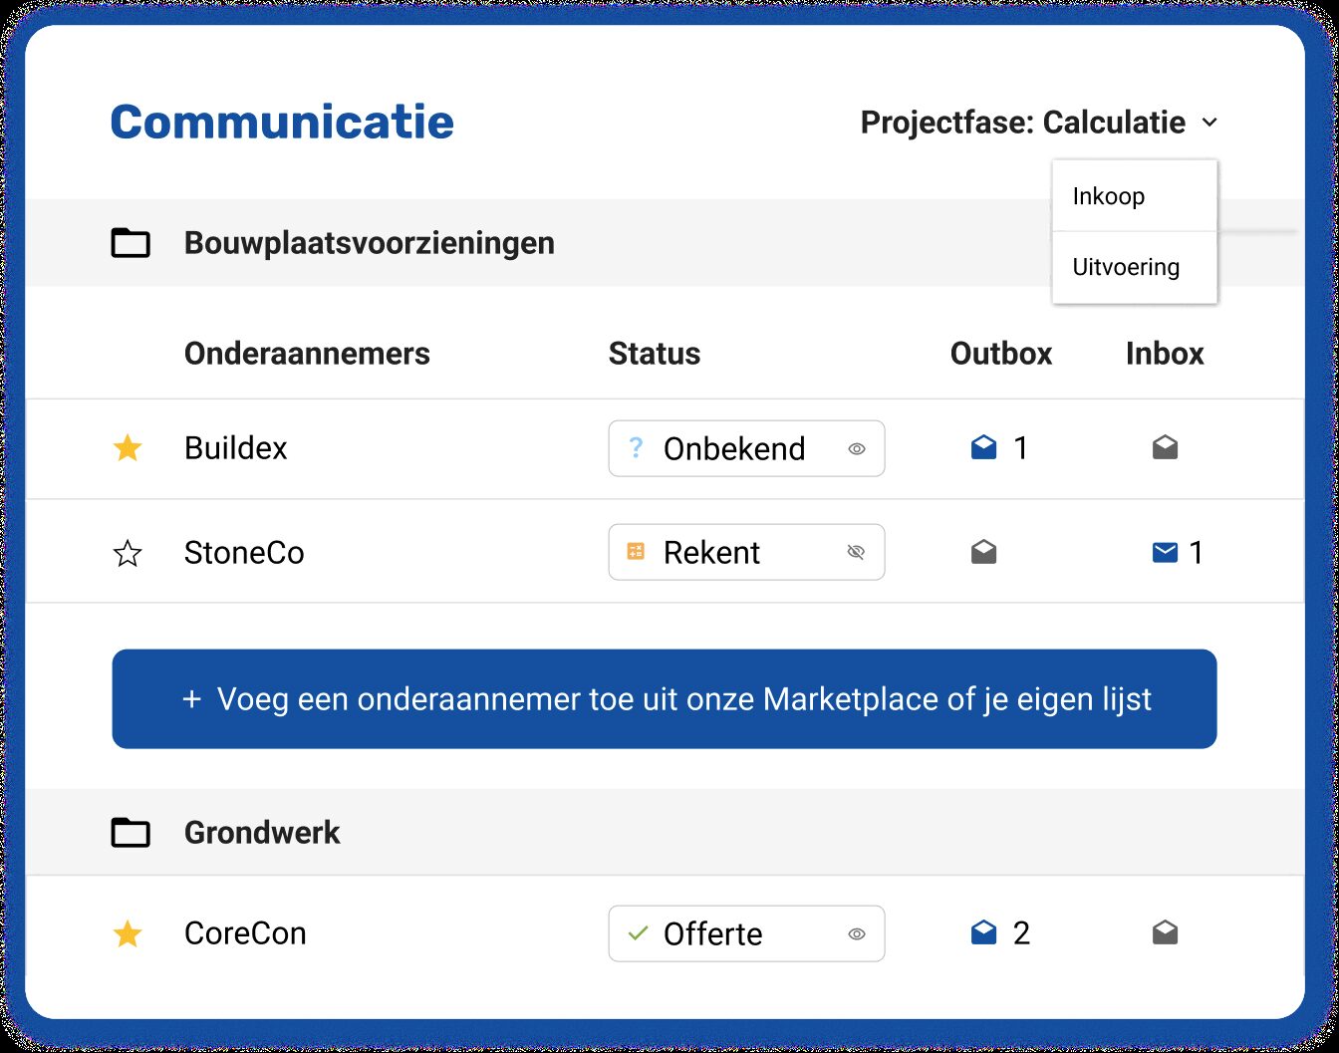This screenshot has height=1053, width=1339.
Task: Toggle visibility eye for Buildex status
Action: (857, 449)
